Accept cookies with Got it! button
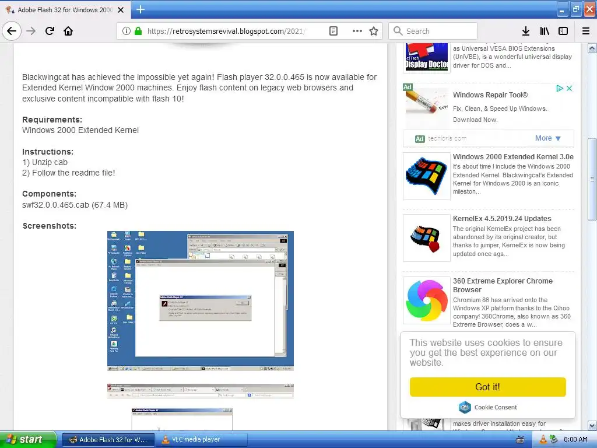This screenshot has height=448, width=597. tap(488, 387)
